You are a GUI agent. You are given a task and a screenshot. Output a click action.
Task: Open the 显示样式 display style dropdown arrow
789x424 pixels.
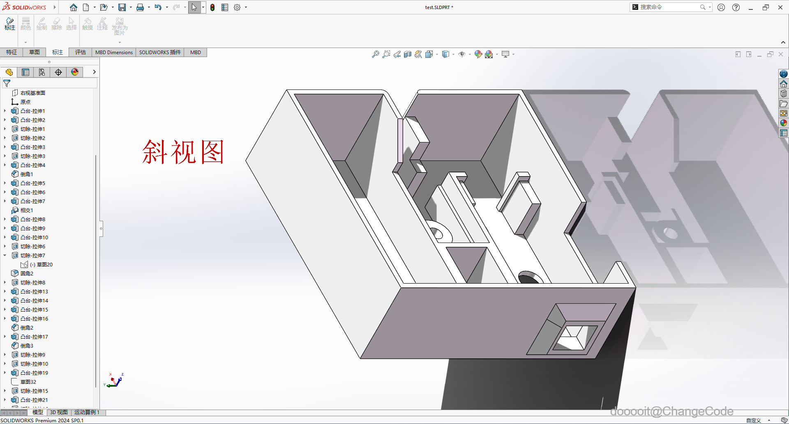pyautogui.click(x=454, y=54)
